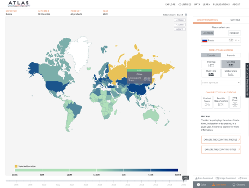The image size is (249, 188).
Task: Open the Countries menu
Action: pos(185,4)
